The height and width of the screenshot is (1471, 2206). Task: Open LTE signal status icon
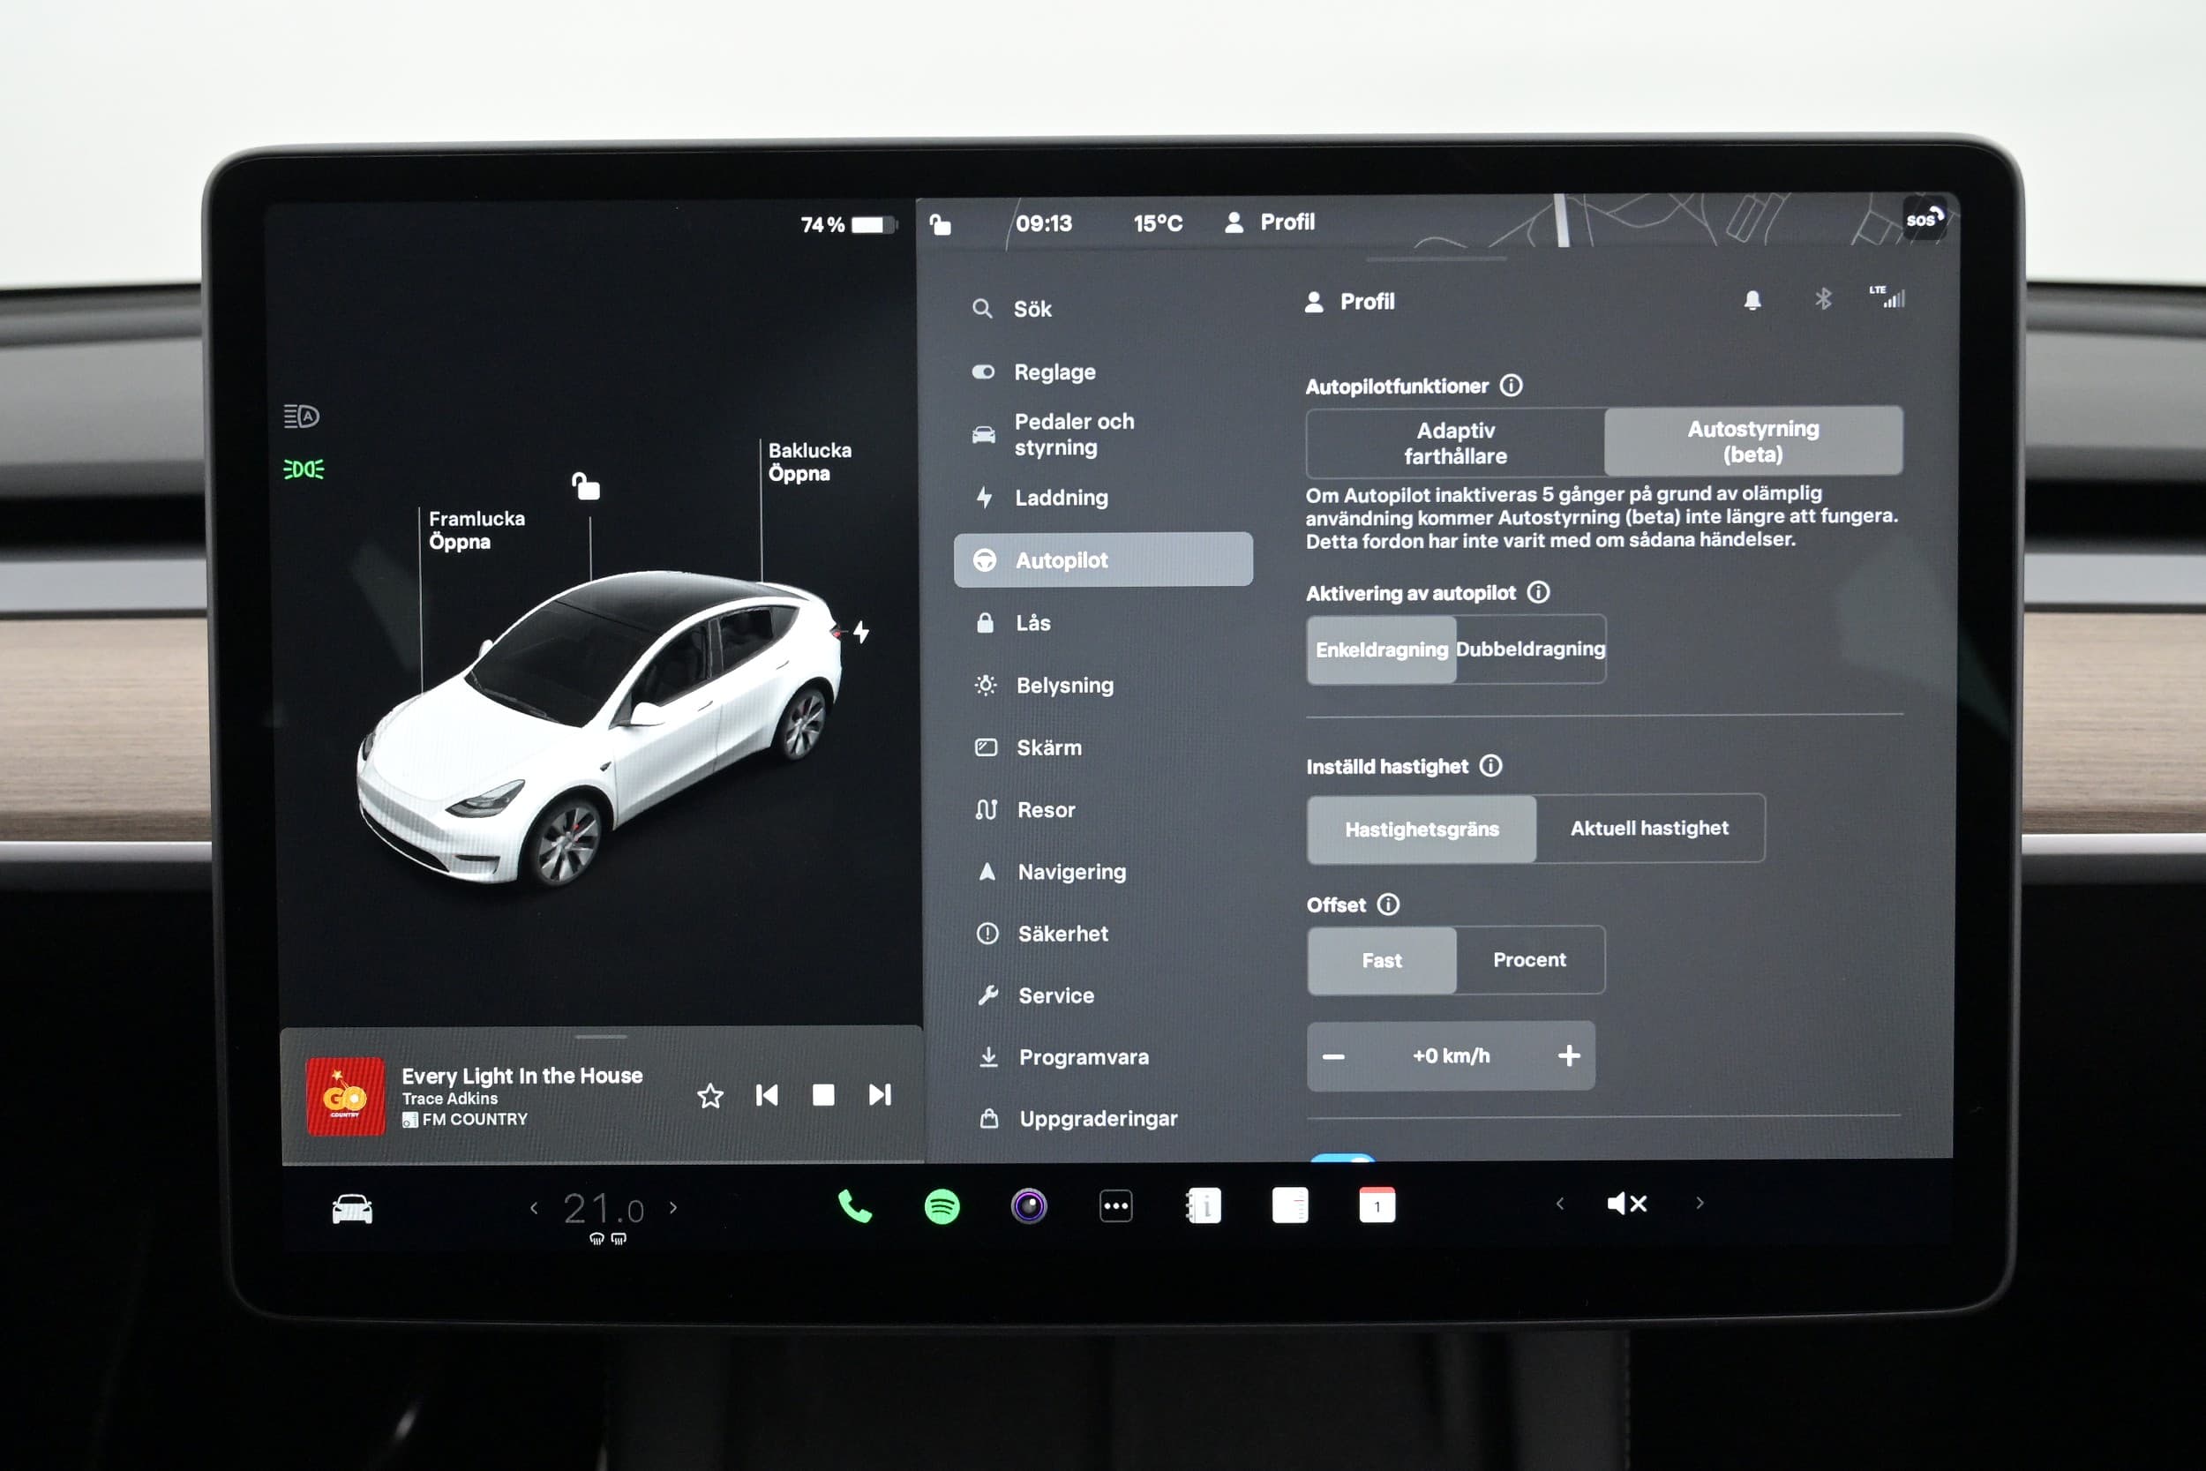(1887, 296)
